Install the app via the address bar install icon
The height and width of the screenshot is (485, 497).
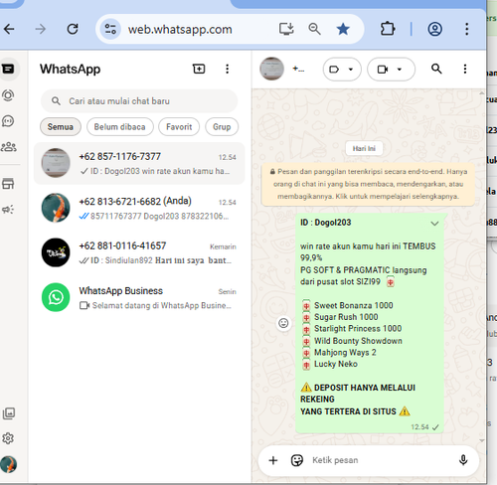pos(286,29)
